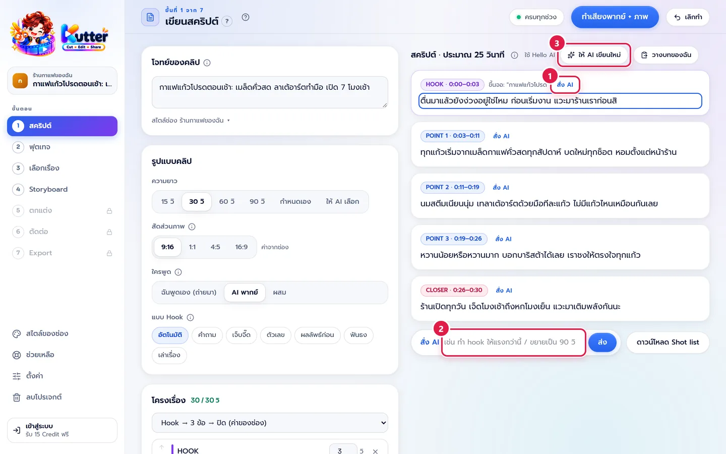The height and width of the screenshot is (454, 726).
Task: Click ดาวน์โหลด Shot list button
Action: [x=668, y=343]
